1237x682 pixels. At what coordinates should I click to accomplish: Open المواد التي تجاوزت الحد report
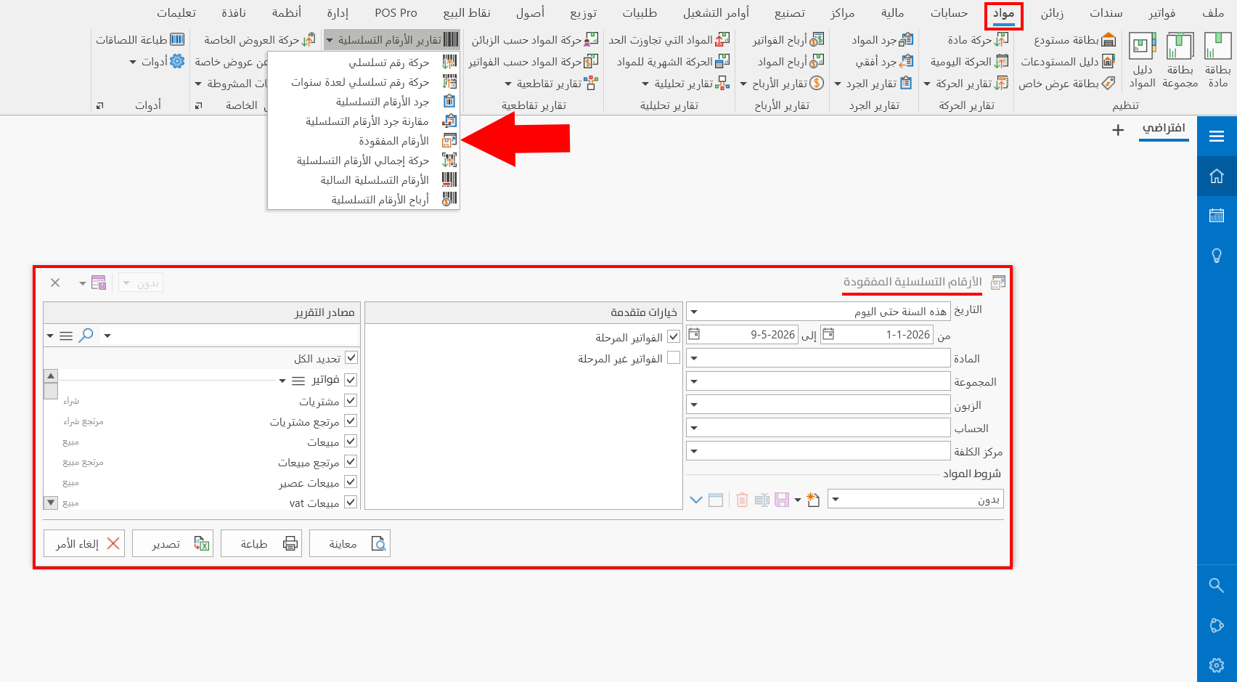click(669, 40)
